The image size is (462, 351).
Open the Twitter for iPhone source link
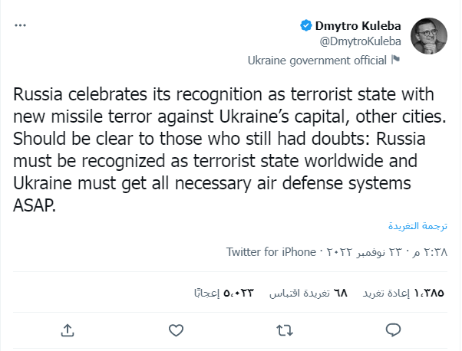click(271, 251)
